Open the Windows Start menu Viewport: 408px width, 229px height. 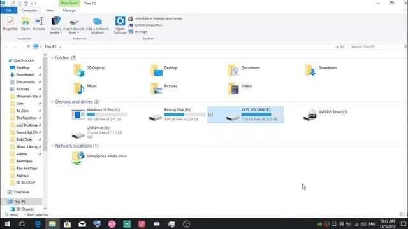point(7,224)
